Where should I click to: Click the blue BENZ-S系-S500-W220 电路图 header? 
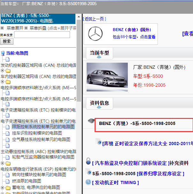(38, 18)
